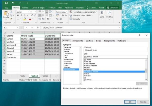This screenshot has height=106, width=152.
Task: Click the fill color bucket icon
Action: tap(25, 19)
